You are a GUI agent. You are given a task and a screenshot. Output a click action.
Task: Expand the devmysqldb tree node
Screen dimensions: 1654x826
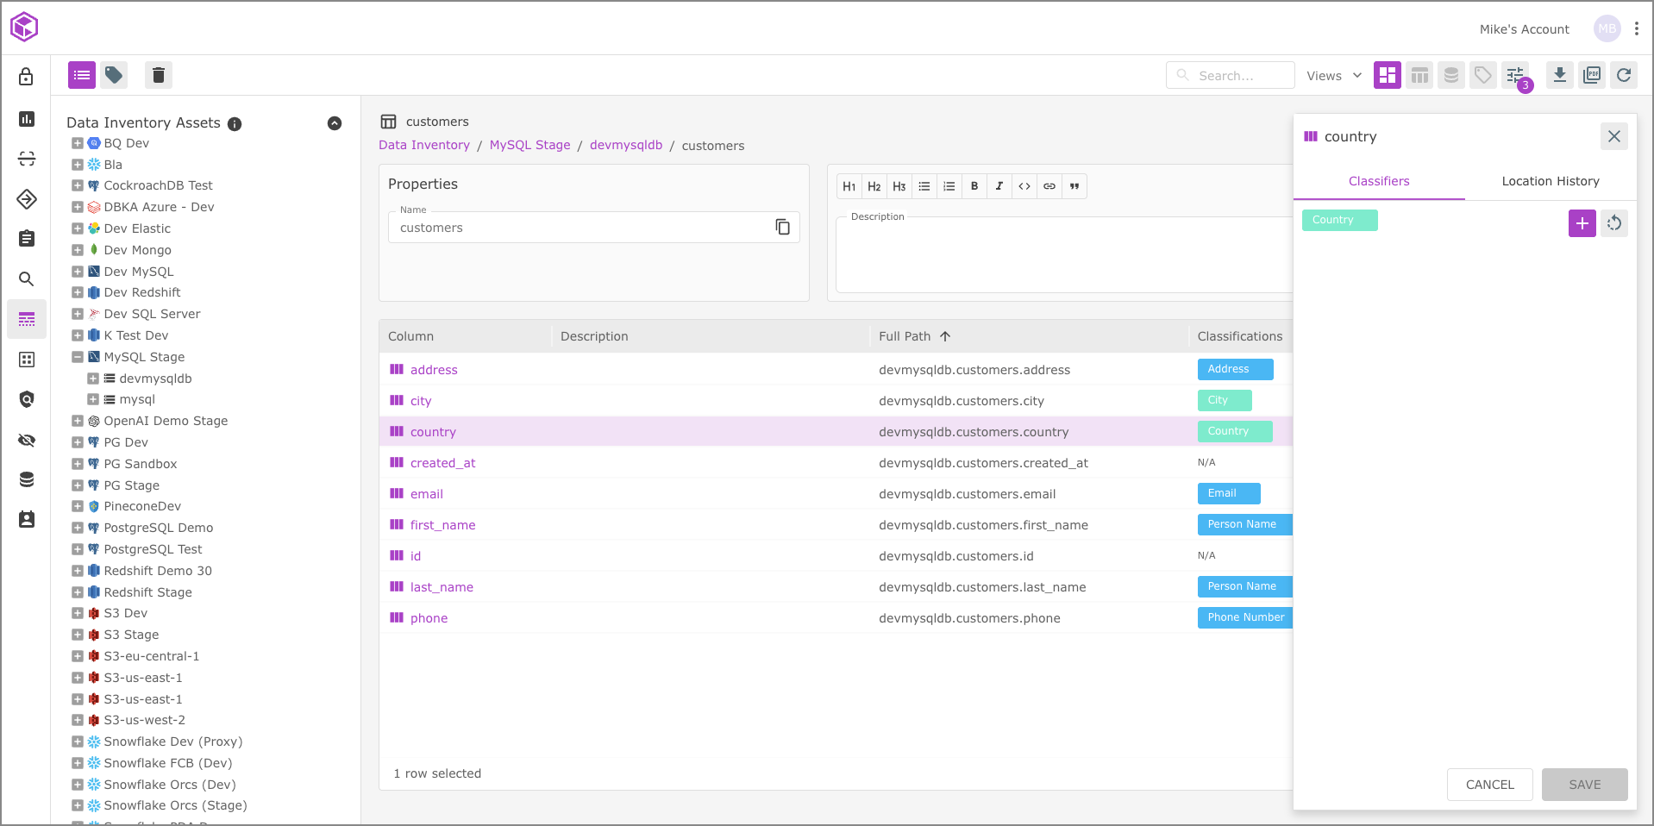pos(93,379)
